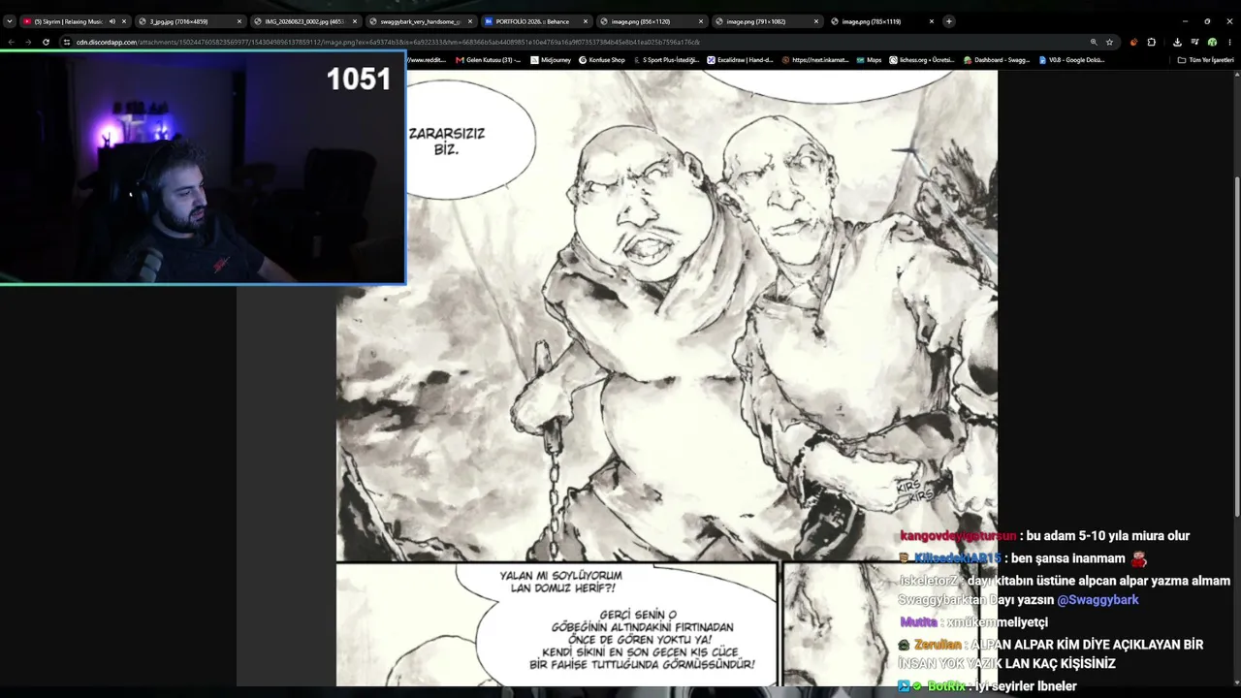Open the Tüm Yer İşaretleri bookmarks folder
This screenshot has width=1241, height=698.
(x=1206, y=60)
